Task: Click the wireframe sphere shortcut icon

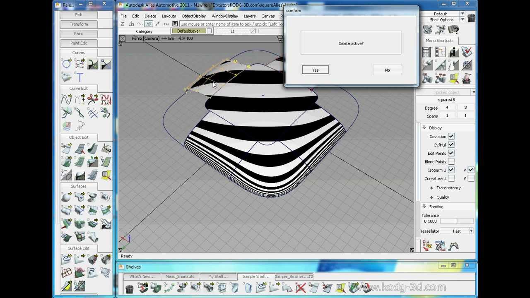Action: point(467,65)
